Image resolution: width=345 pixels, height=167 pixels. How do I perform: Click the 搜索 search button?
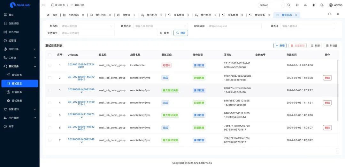click(x=180, y=33)
